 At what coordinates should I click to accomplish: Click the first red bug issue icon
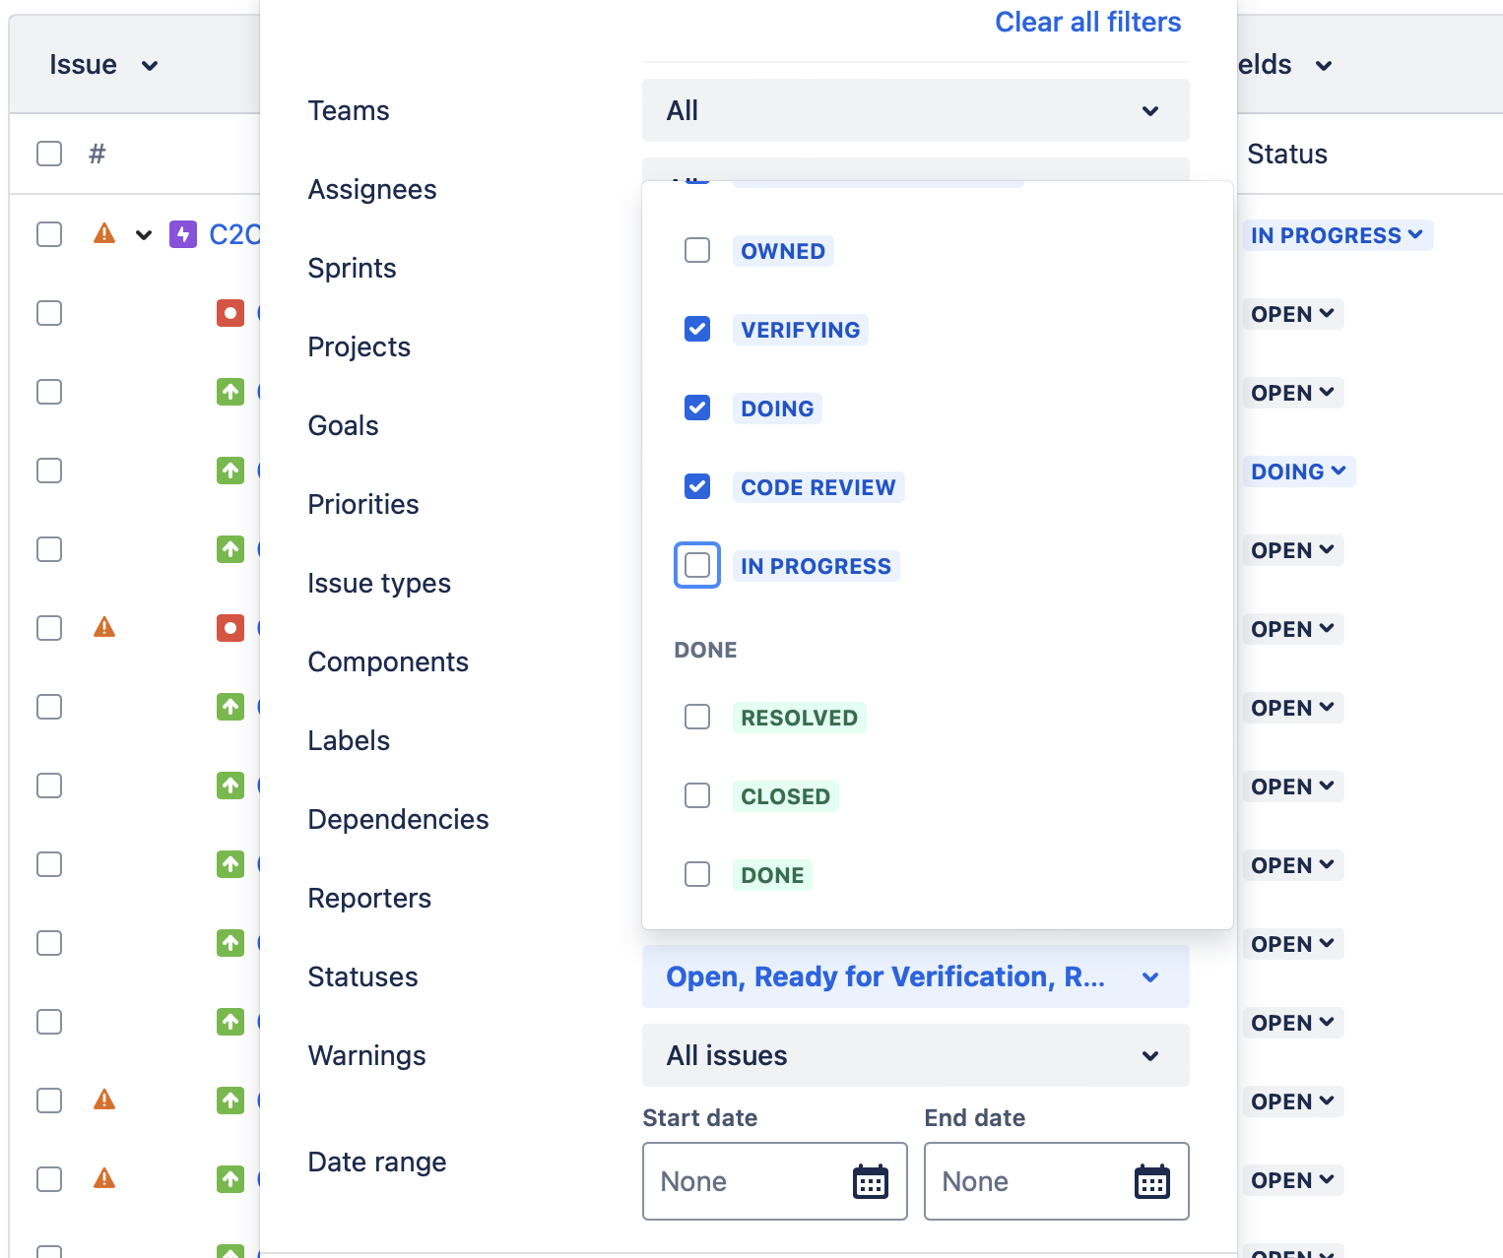coord(230,313)
